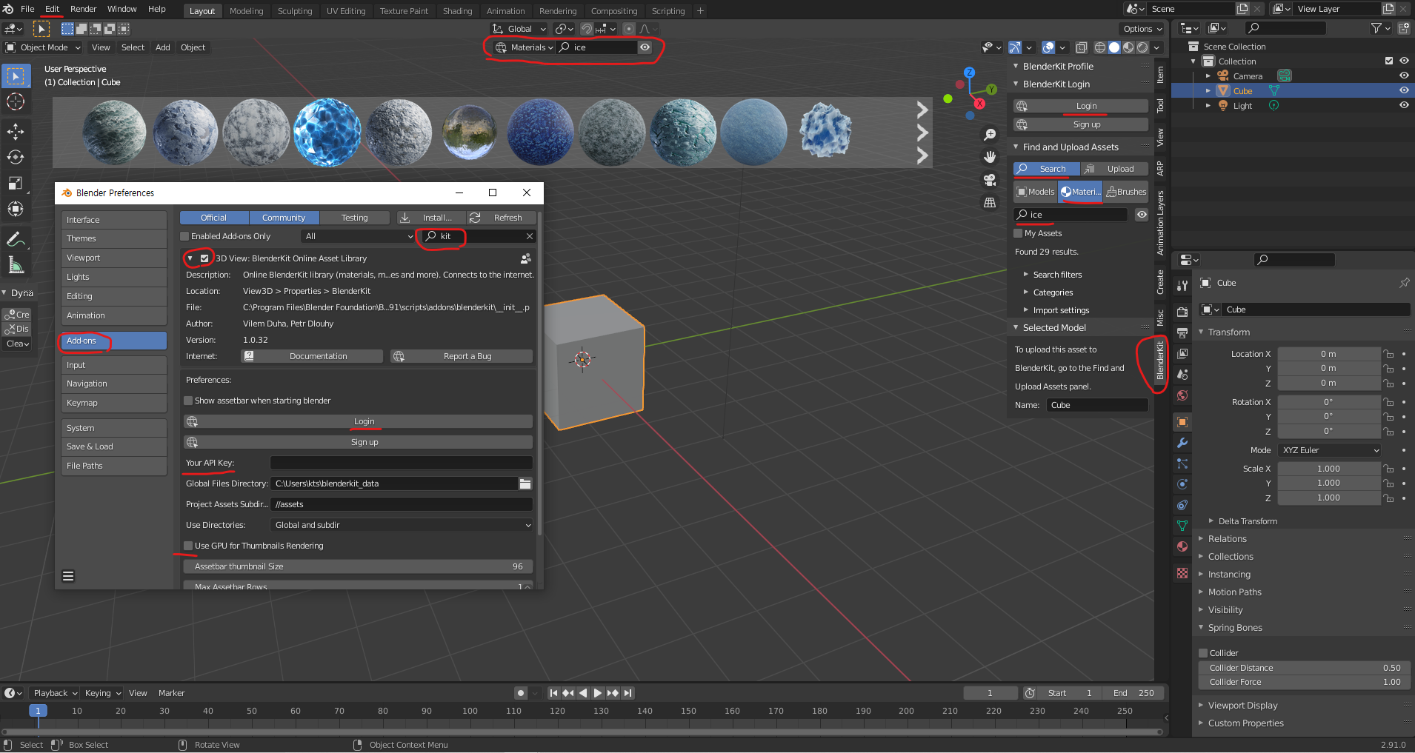
Task: Click Login in Preferences window
Action: tap(358, 421)
